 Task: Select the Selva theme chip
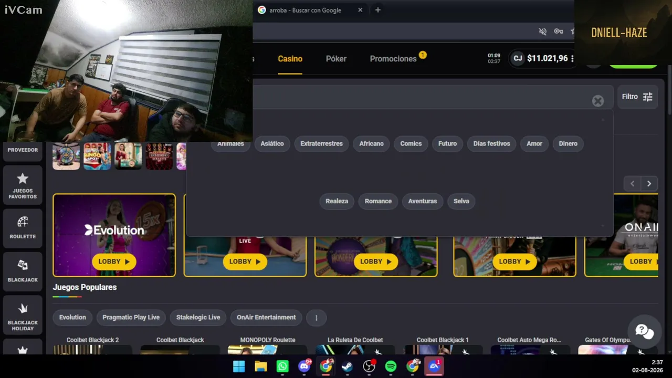tap(461, 202)
